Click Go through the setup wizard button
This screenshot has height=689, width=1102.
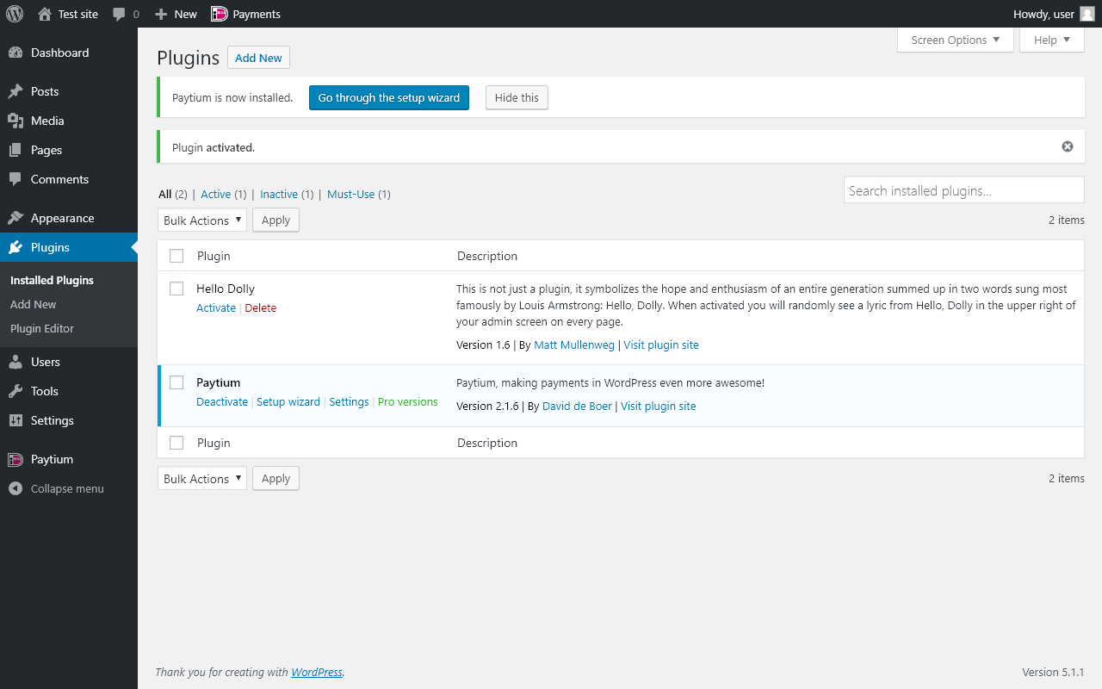coord(389,98)
